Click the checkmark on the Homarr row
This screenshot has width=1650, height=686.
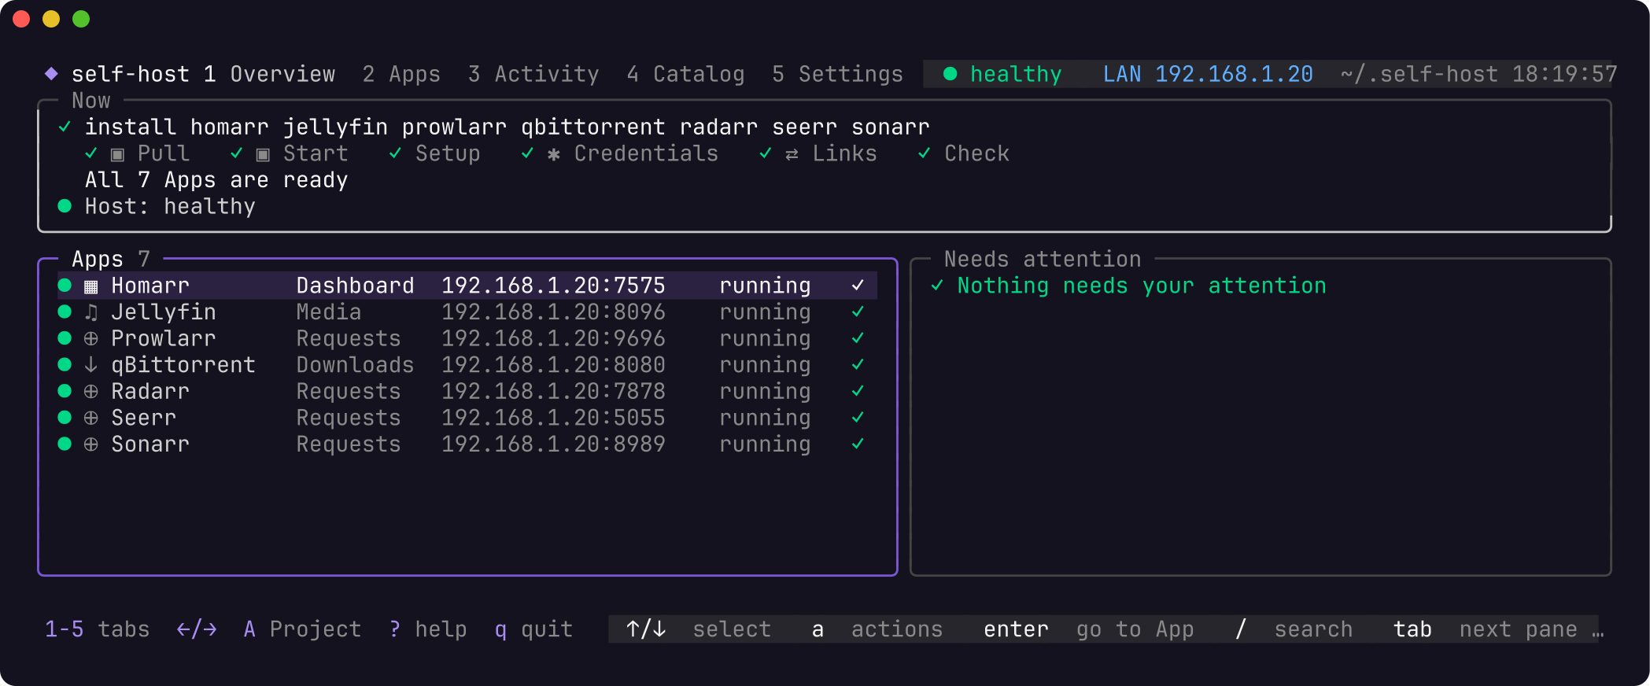click(x=858, y=286)
